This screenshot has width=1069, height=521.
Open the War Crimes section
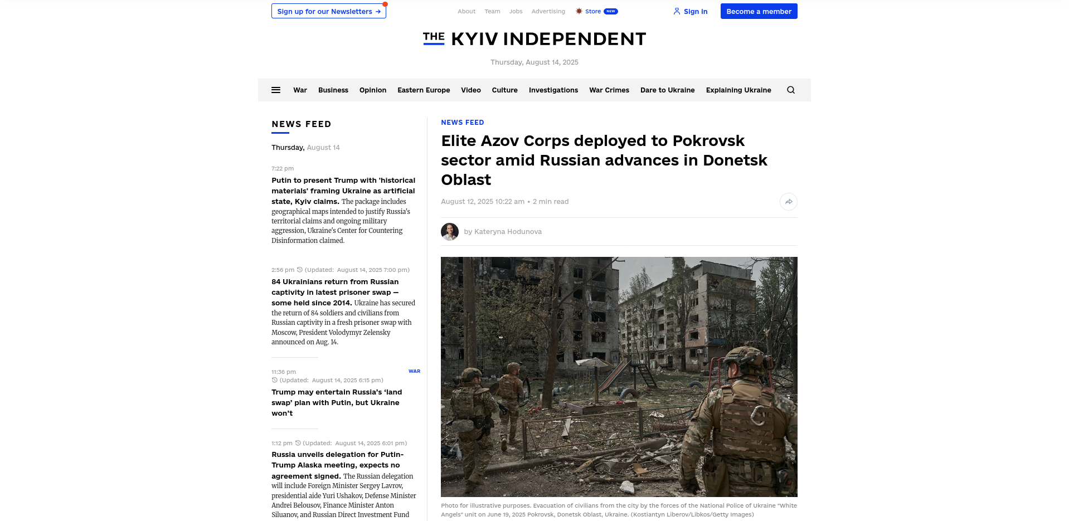click(609, 90)
